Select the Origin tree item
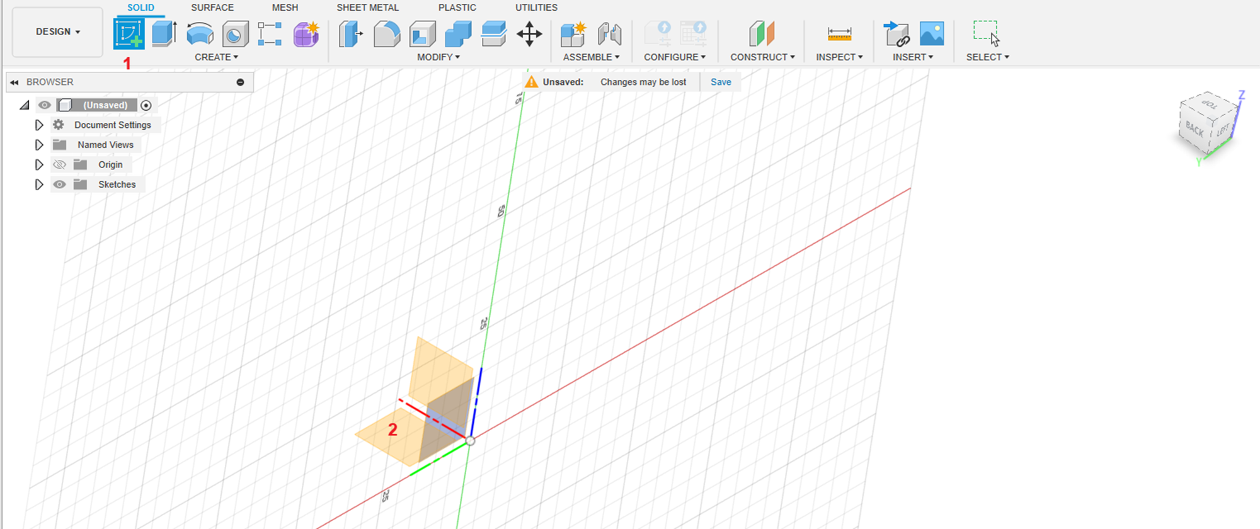Screen dimensions: 1260x529 pos(110,164)
